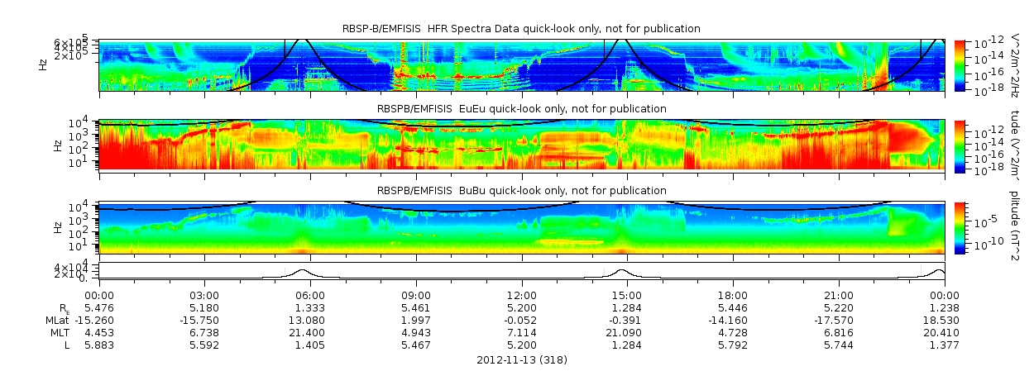Click the BuBu quick-look plot title

(521, 191)
